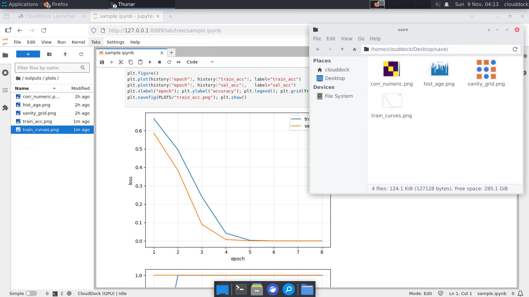
Task: Open the extension manager in the sidebar
Action: (5, 108)
